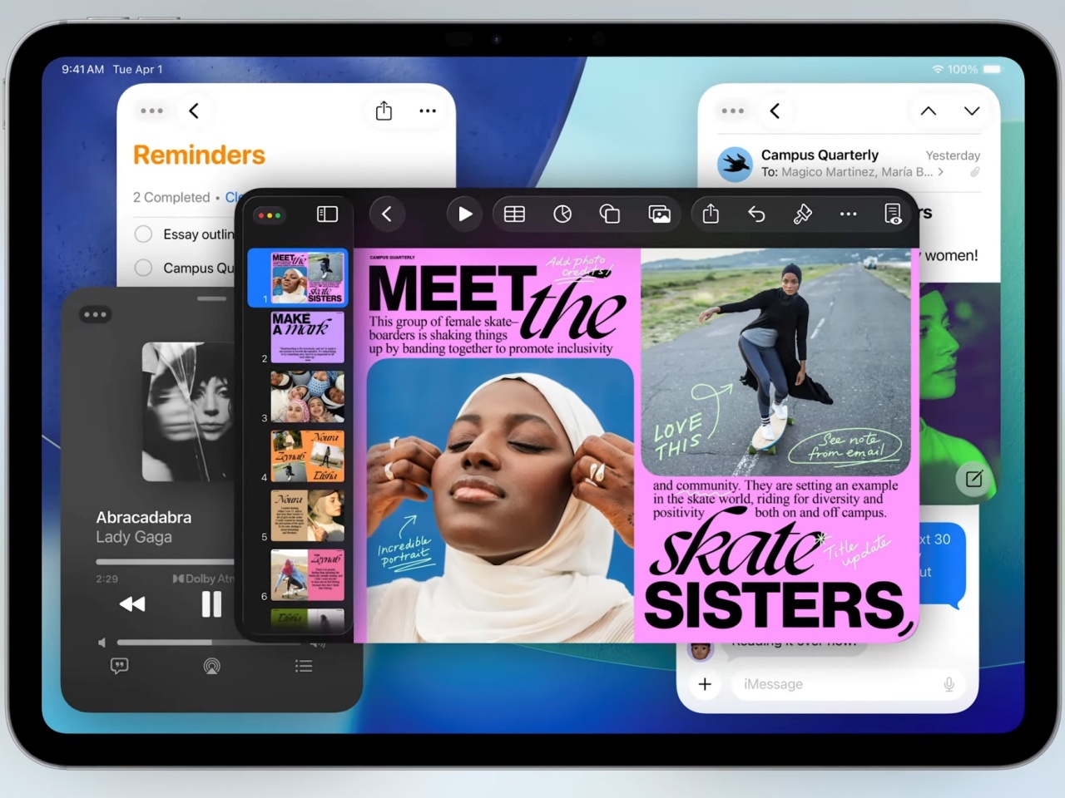This screenshot has height=798, width=1065.
Task: Share the Keynote presentation
Action: [x=711, y=214]
